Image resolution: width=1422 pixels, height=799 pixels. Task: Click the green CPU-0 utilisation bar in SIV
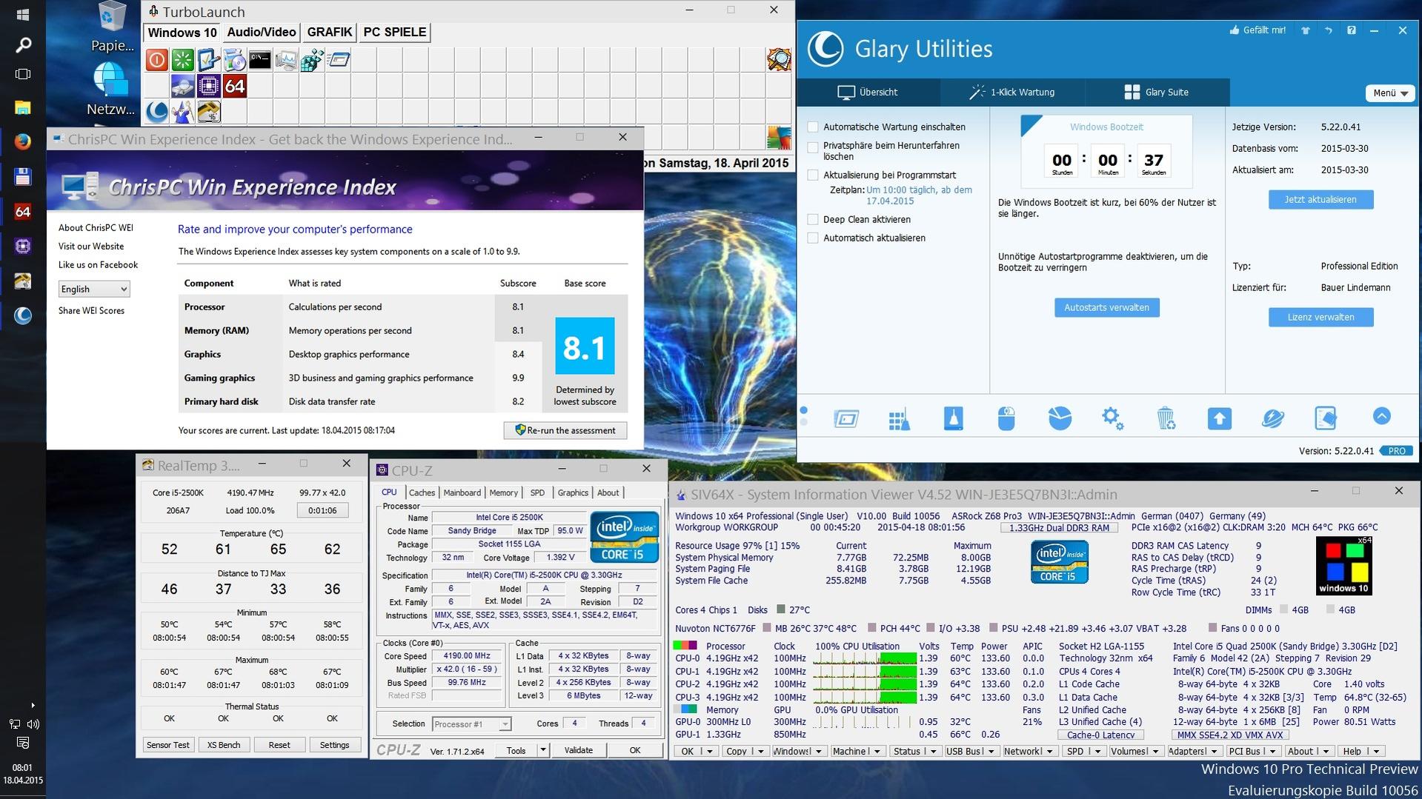pos(897,658)
